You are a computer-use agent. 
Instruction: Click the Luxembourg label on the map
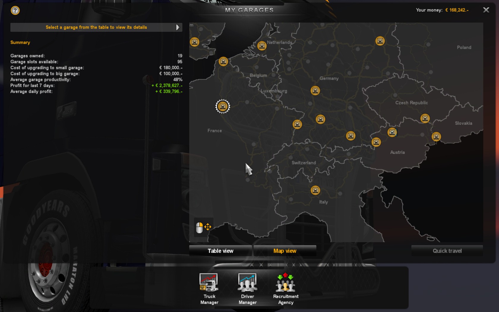[274, 91]
